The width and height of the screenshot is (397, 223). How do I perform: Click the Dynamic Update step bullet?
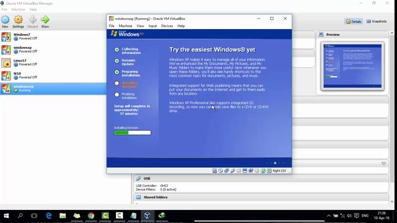(x=117, y=61)
